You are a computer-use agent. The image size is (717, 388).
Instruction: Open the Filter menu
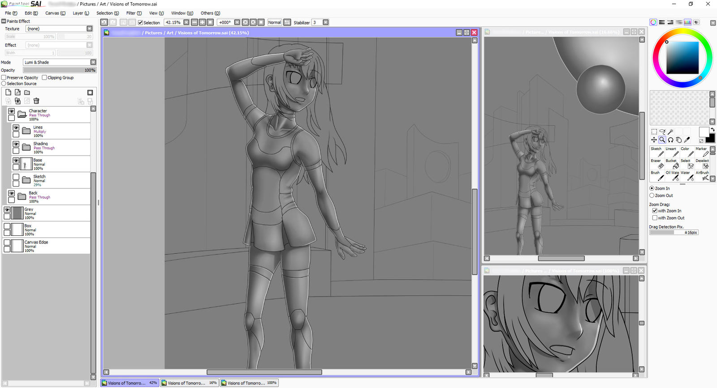(x=134, y=13)
